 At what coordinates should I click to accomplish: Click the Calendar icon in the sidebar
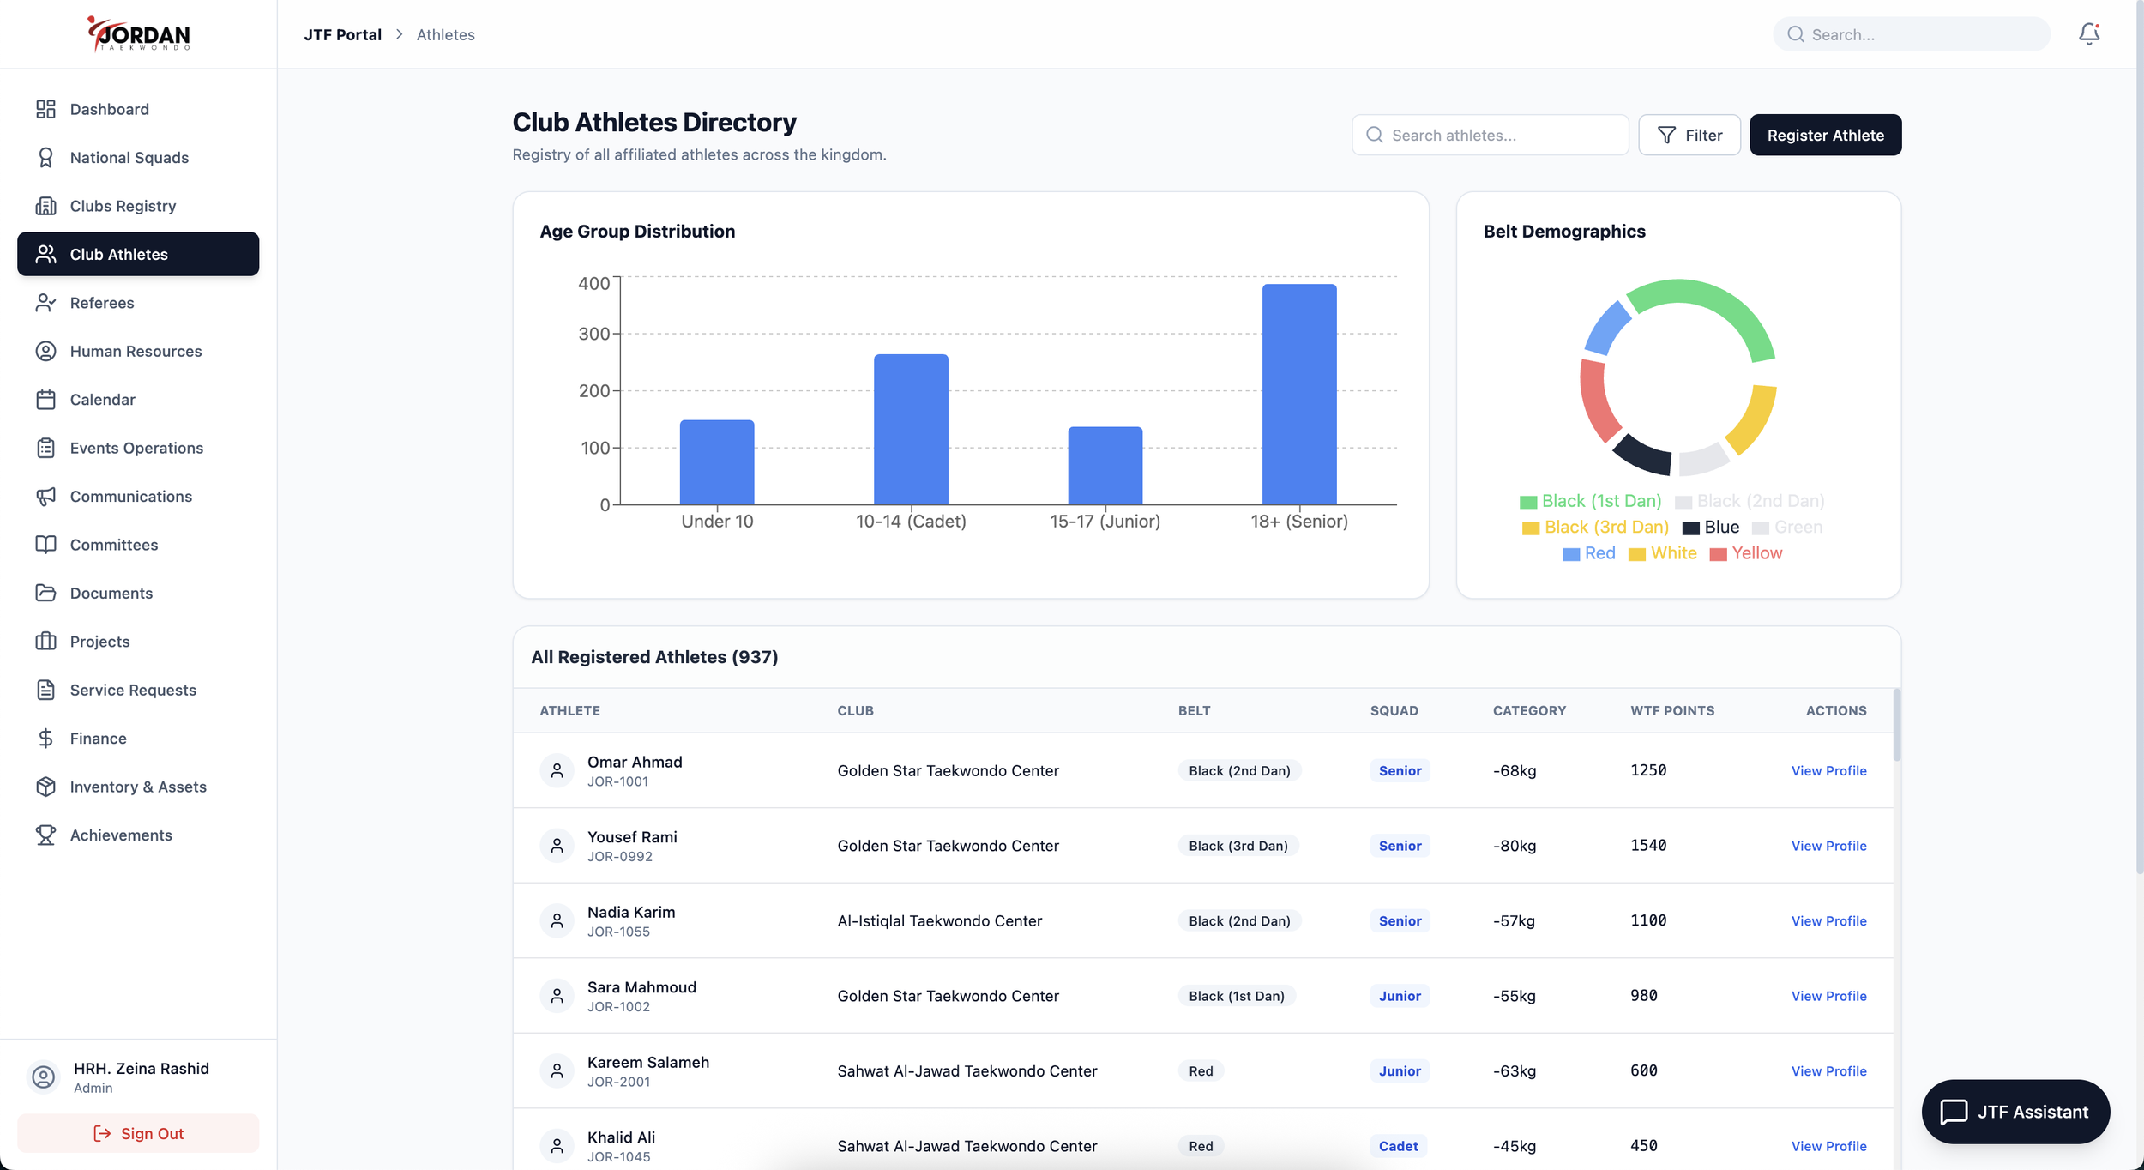45,400
